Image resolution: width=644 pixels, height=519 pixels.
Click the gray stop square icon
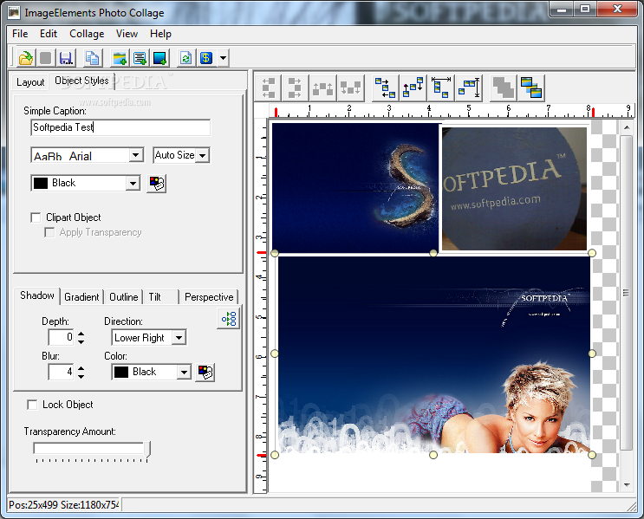click(46, 58)
